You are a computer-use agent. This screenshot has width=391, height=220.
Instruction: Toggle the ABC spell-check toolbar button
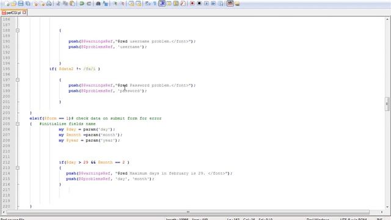point(230,4)
